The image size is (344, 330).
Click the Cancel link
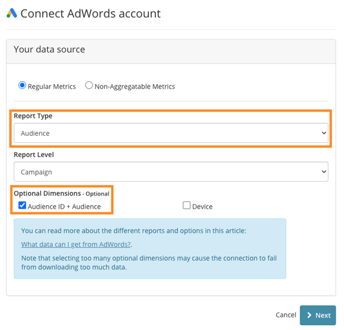286,315
